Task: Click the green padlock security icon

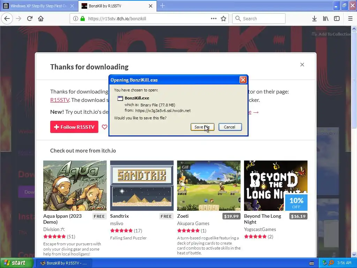Action: pyautogui.click(x=83, y=19)
